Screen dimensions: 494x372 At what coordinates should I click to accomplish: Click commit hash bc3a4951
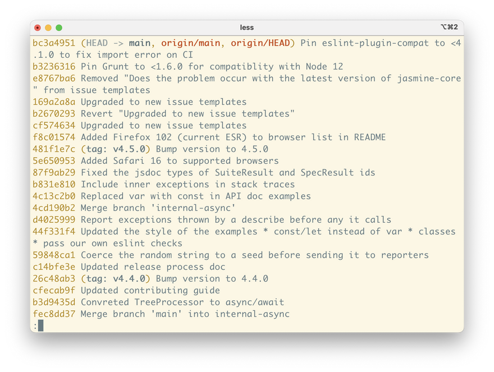coord(54,43)
